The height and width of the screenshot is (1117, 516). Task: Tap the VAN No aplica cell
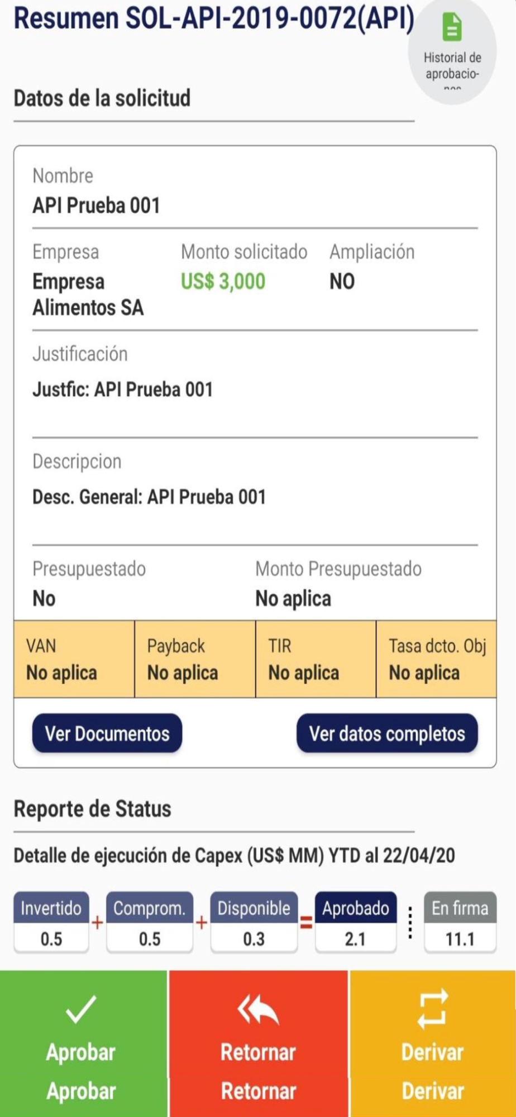[x=74, y=659]
